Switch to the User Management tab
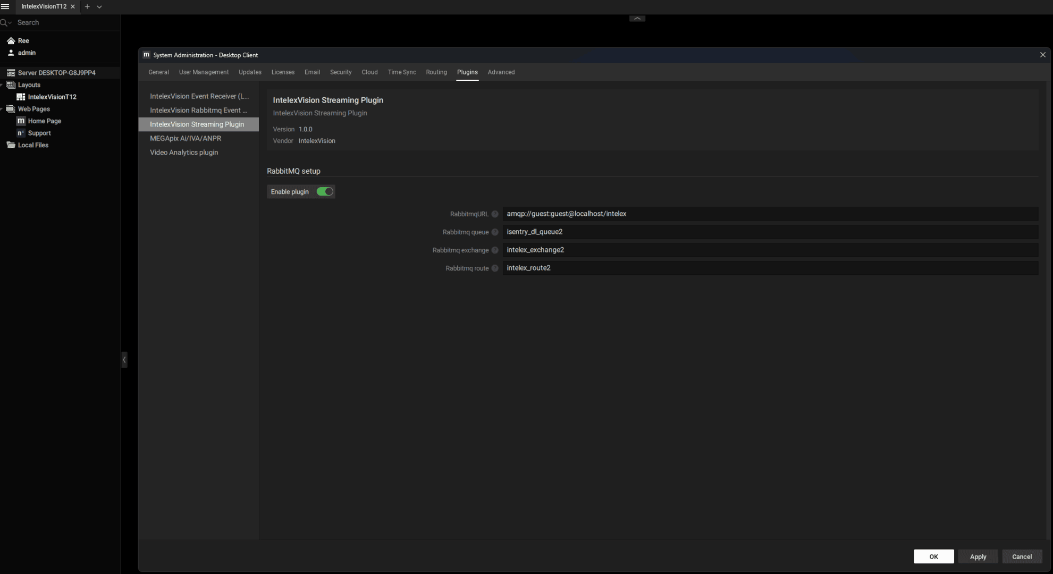 (x=204, y=72)
